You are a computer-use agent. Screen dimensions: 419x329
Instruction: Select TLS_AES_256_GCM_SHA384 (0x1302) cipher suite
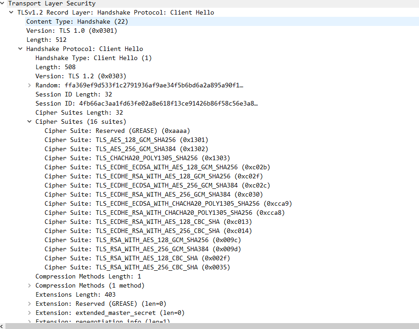point(127,149)
